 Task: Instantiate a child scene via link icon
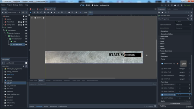tap(6, 12)
